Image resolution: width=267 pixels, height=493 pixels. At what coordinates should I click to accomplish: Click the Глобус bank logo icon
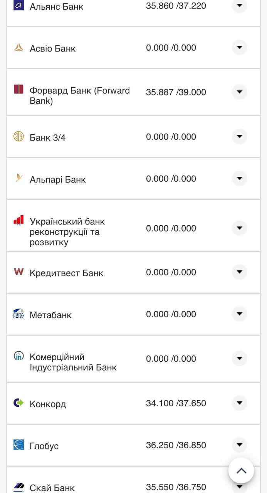(18, 445)
